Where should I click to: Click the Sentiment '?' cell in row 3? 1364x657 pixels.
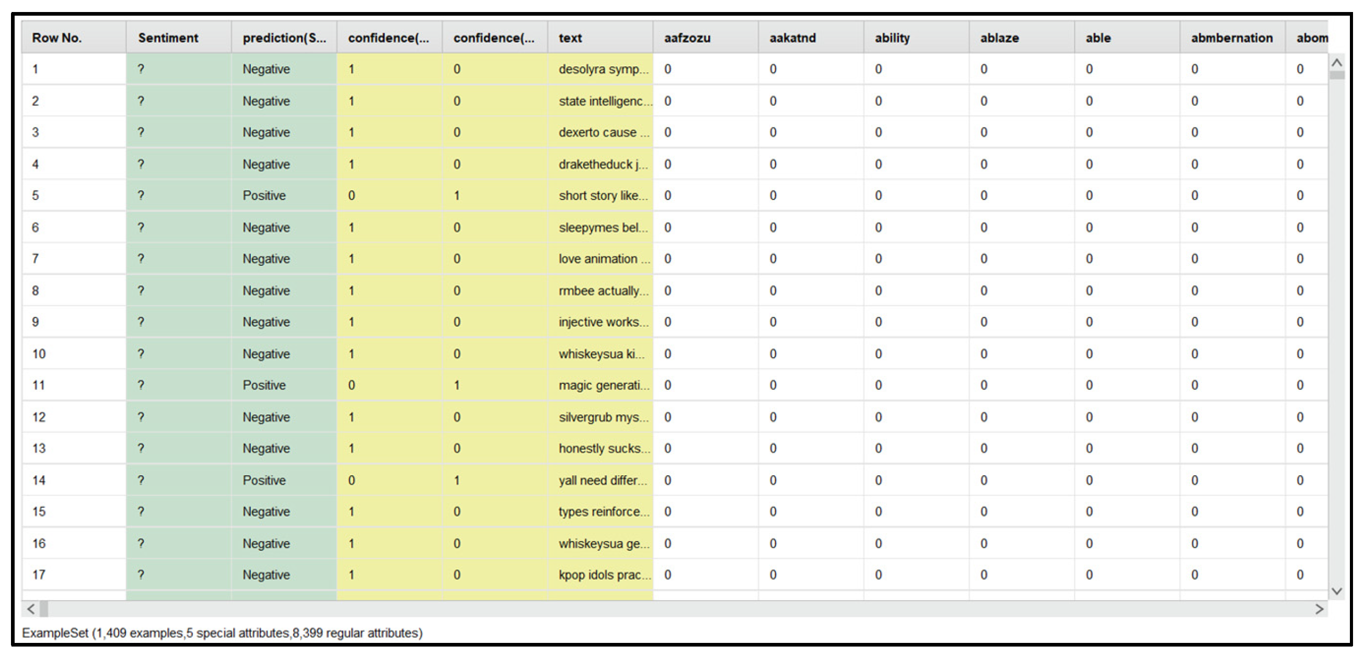point(179,132)
